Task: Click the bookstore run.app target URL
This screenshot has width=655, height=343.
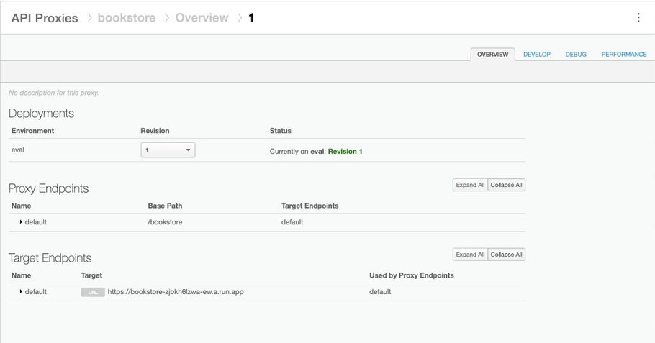Action: pos(176,292)
